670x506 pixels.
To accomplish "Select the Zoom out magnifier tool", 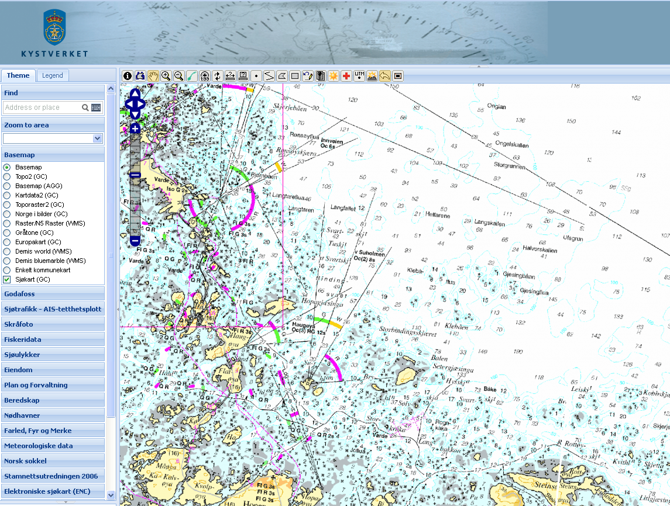I will 178,76.
